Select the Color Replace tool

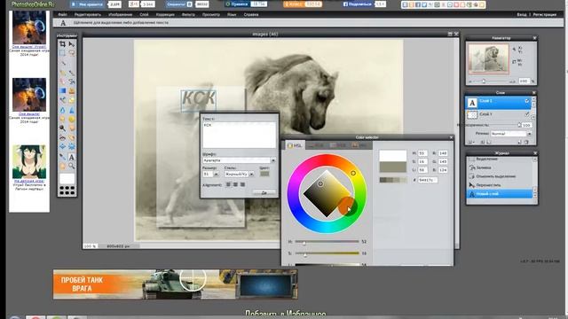(x=62, y=100)
